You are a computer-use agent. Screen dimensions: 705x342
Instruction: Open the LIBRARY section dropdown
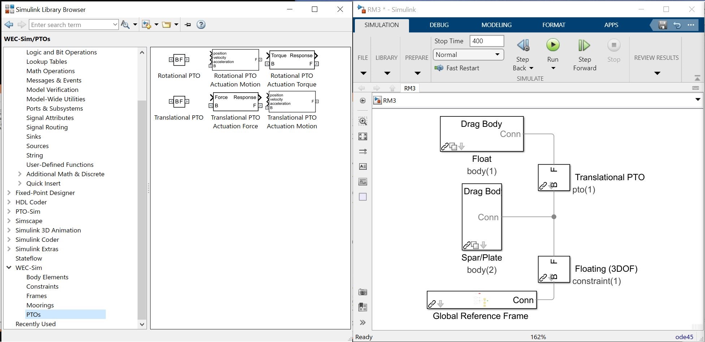coord(387,73)
